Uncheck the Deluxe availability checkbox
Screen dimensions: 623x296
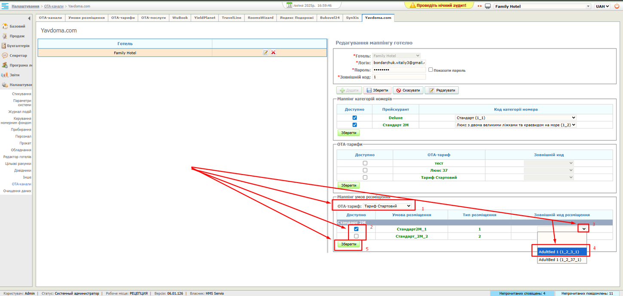click(354, 118)
